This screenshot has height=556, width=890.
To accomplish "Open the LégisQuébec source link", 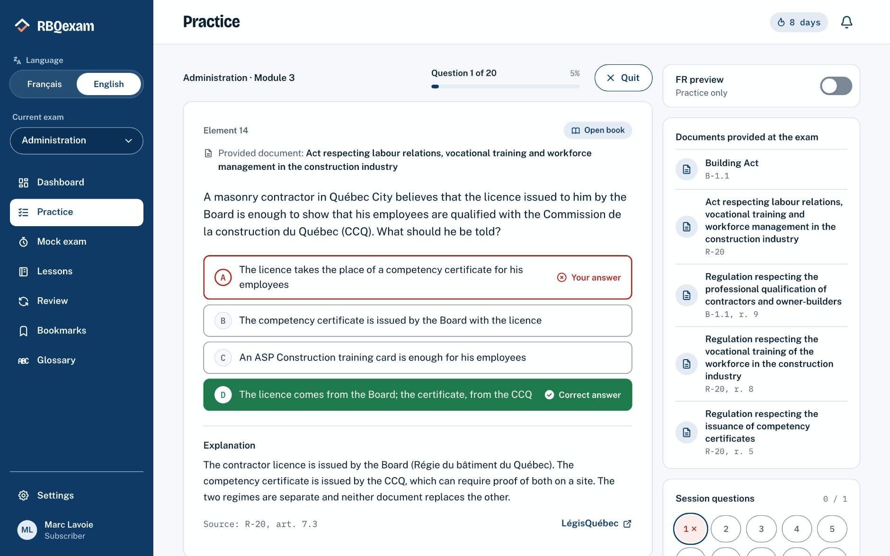I will click(596, 523).
